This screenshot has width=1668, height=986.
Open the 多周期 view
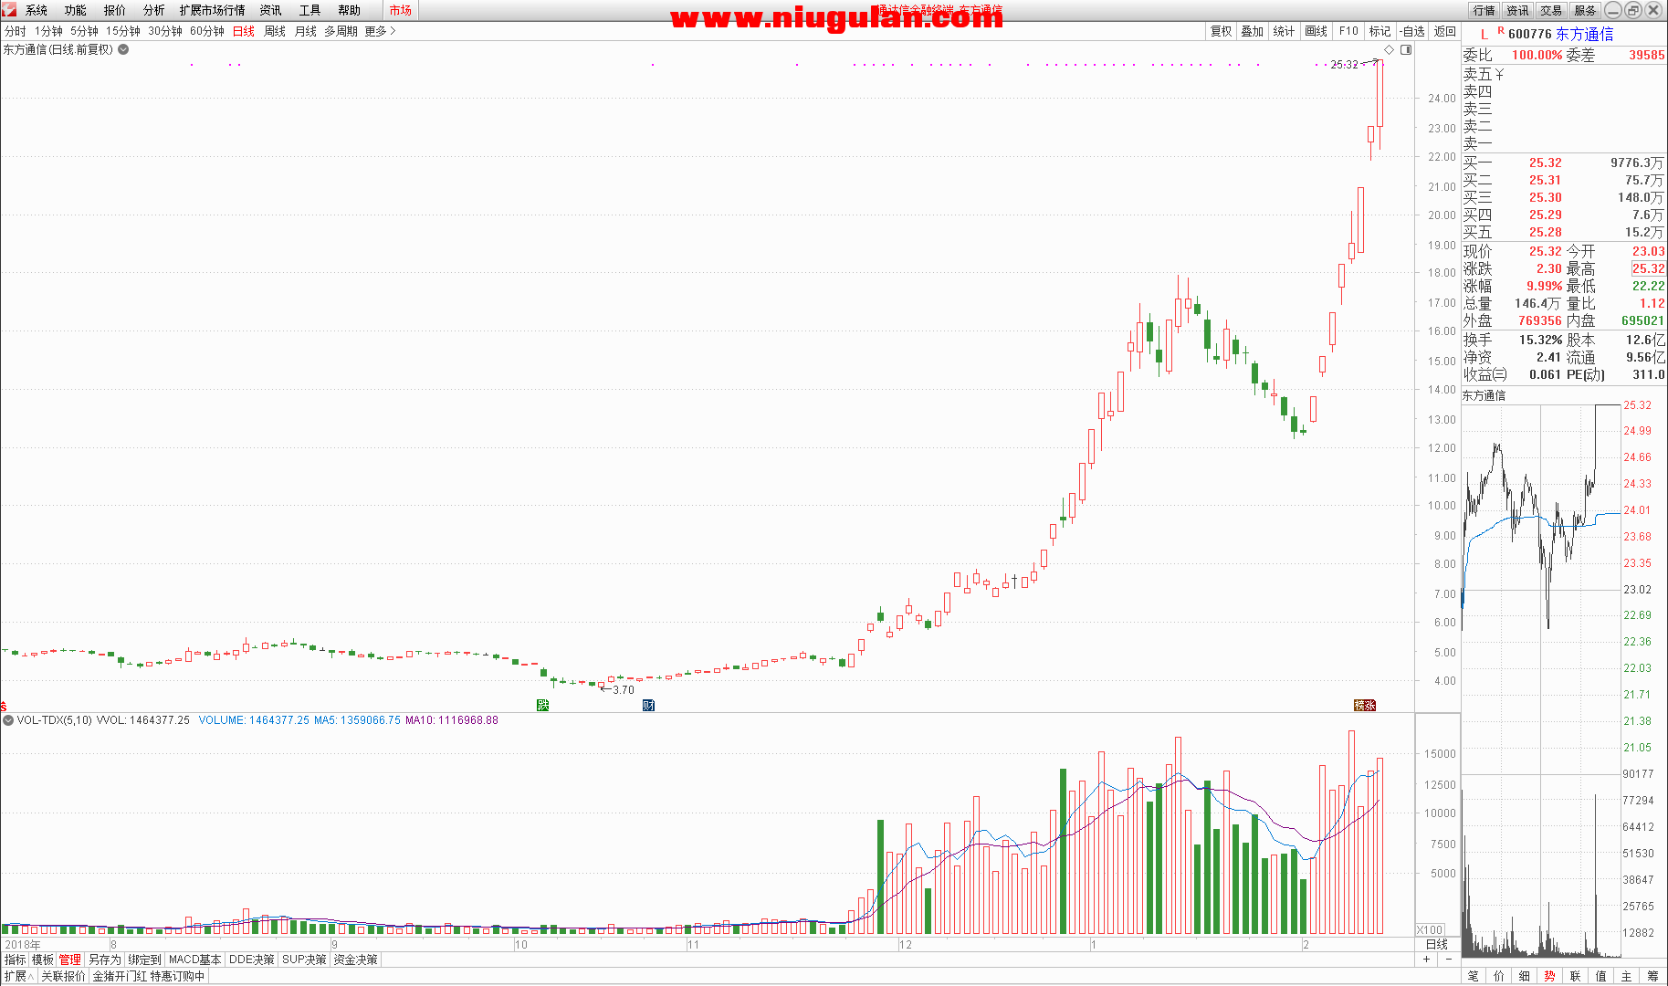(x=341, y=31)
